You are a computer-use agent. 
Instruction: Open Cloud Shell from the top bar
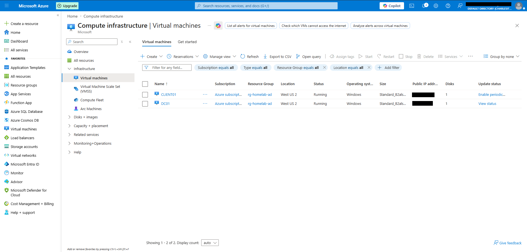pos(412,6)
